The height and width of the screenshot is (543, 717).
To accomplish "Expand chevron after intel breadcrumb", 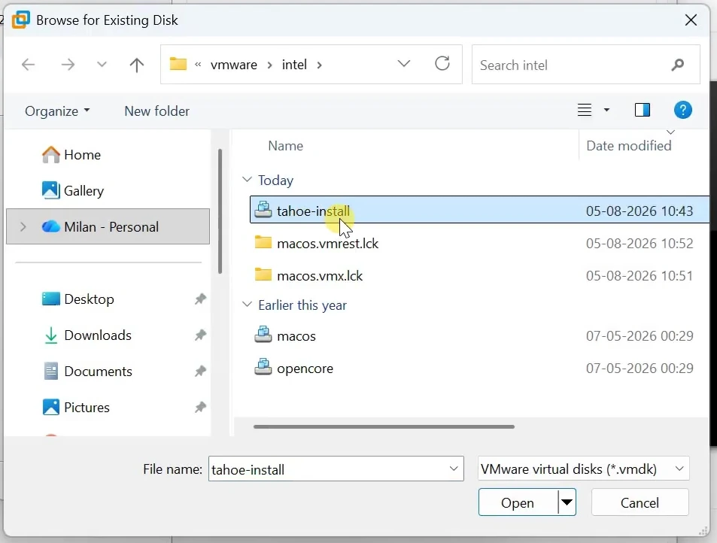I will [x=319, y=65].
